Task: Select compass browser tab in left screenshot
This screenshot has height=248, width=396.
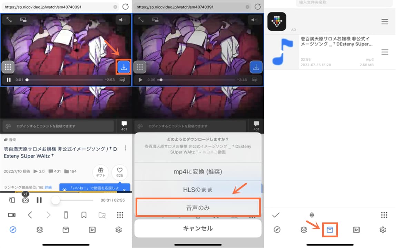Action: [x=13, y=230]
